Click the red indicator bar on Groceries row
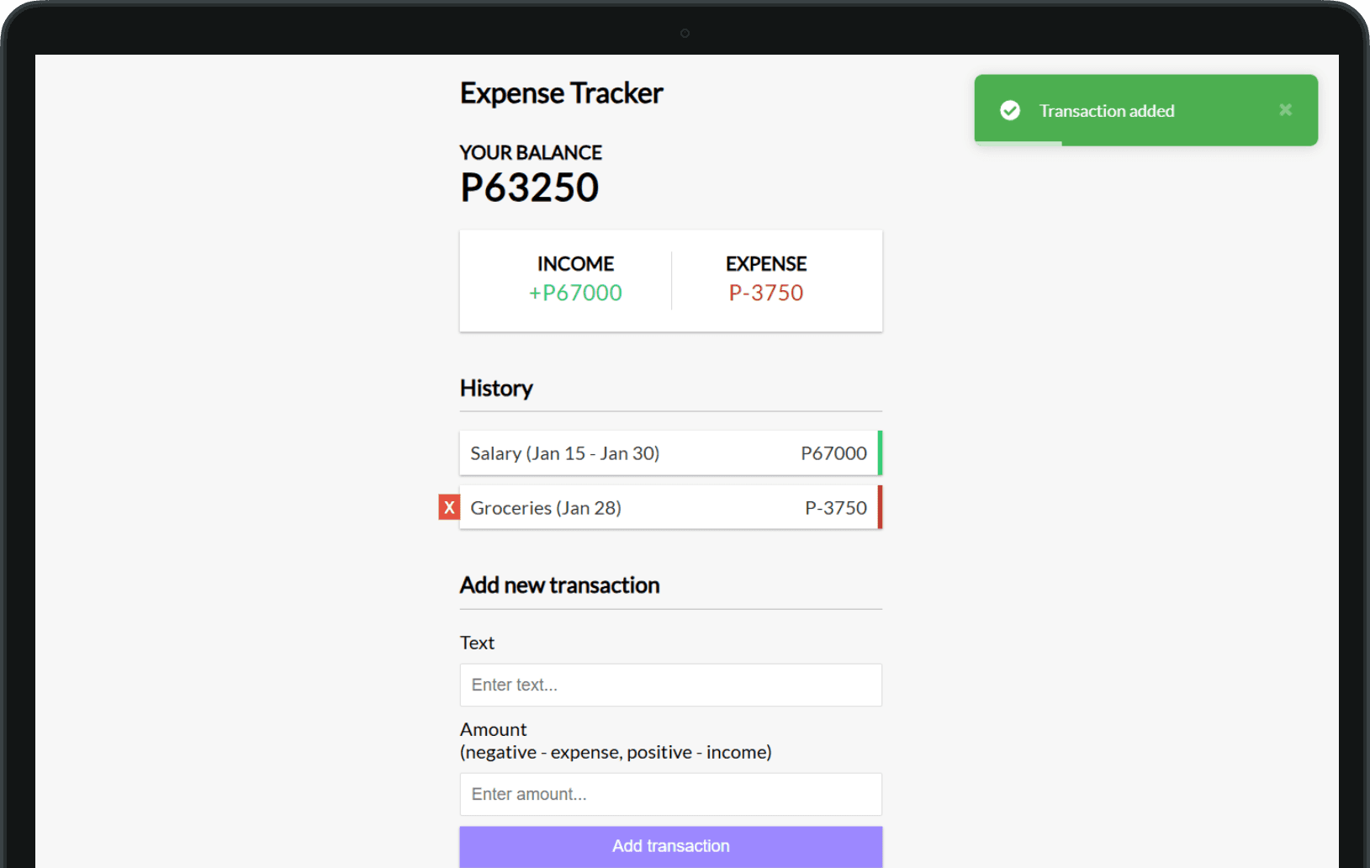The height and width of the screenshot is (868, 1370). point(880,508)
